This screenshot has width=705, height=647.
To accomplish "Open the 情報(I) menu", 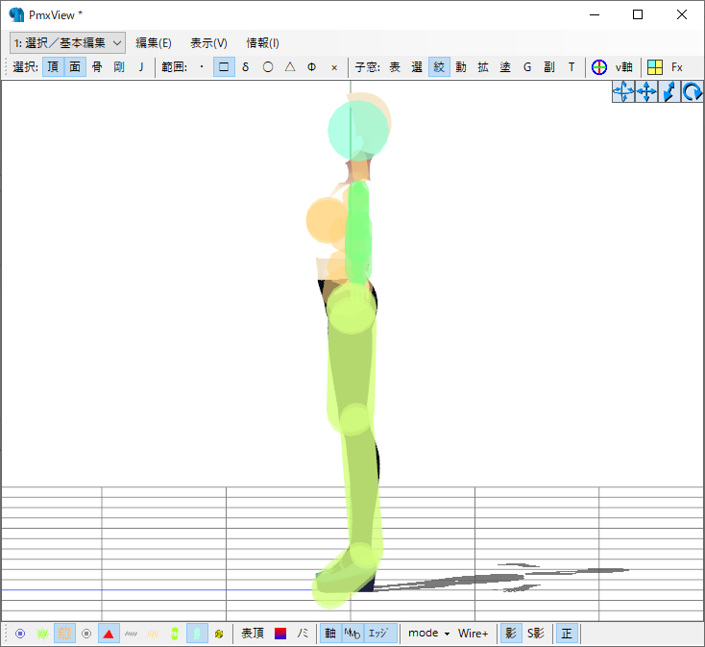I will (x=262, y=43).
